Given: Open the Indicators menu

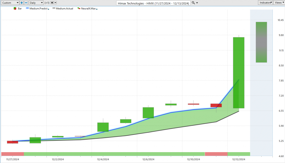Looking at the screenshot, I should 265,3.
